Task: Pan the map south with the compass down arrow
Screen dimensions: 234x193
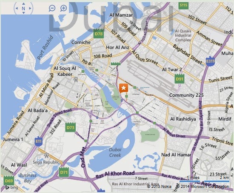Action: point(23,13)
